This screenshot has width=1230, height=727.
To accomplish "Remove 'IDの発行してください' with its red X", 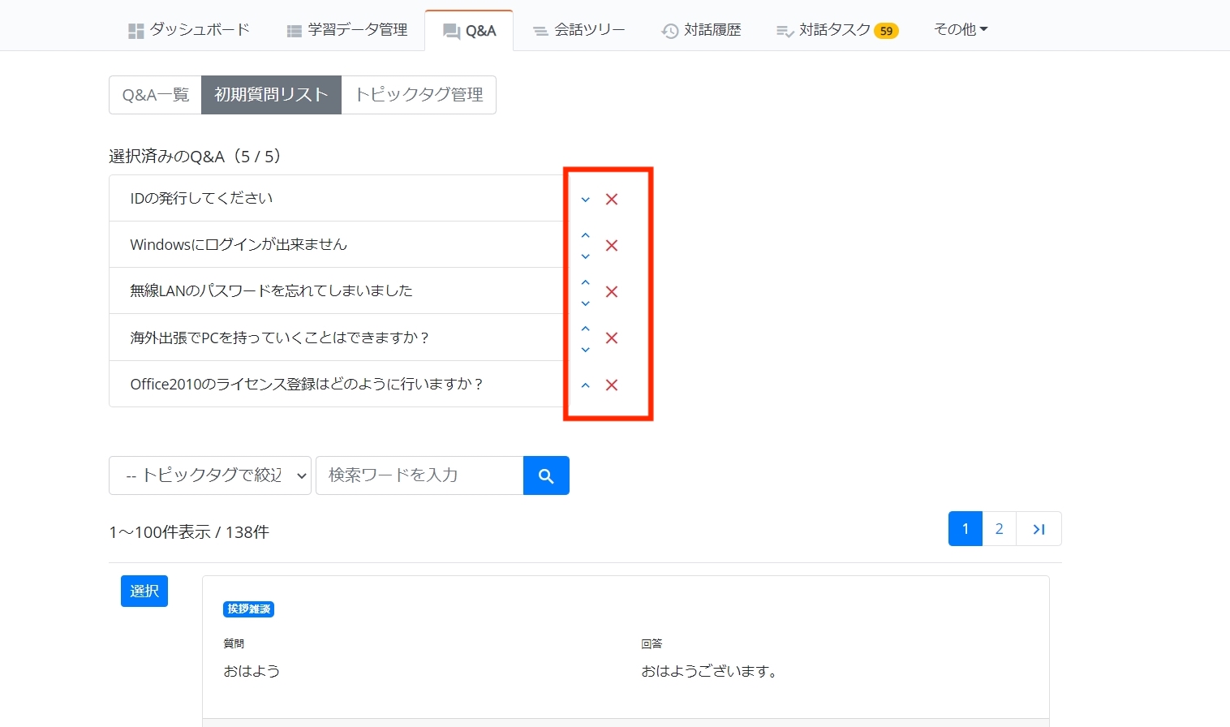I will coord(612,199).
